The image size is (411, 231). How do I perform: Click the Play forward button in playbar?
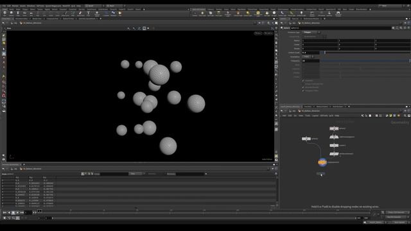point(17,212)
